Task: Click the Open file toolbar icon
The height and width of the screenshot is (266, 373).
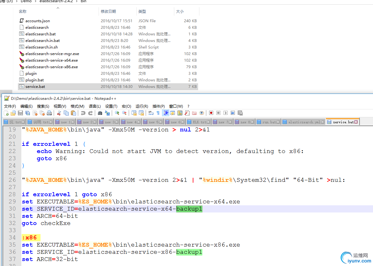Action: (x=13, y=113)
